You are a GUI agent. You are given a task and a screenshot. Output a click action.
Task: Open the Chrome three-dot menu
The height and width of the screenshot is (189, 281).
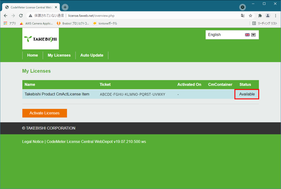coord(275,16)
